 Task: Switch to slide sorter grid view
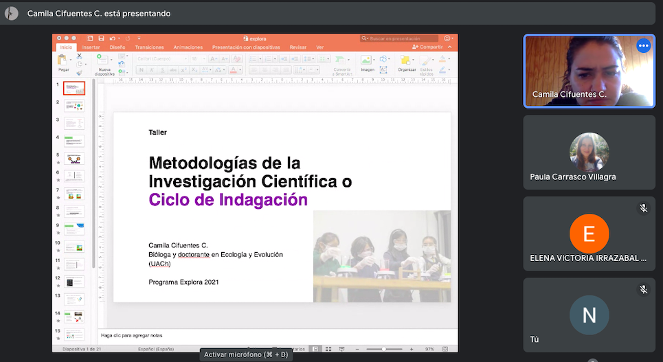click(x=328, y=349)
